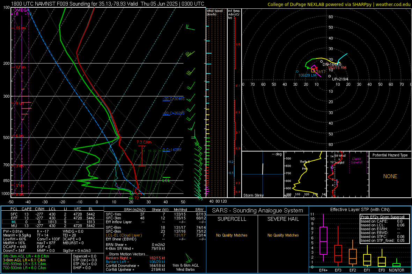This screenshot has width=412, height=274.
Task: Click the Effective Layer STP (with CIN) title
Action: click(360, 210)
